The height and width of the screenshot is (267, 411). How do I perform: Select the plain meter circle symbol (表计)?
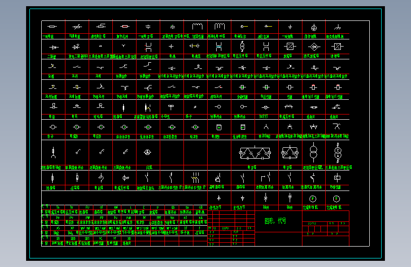[53, 127]
